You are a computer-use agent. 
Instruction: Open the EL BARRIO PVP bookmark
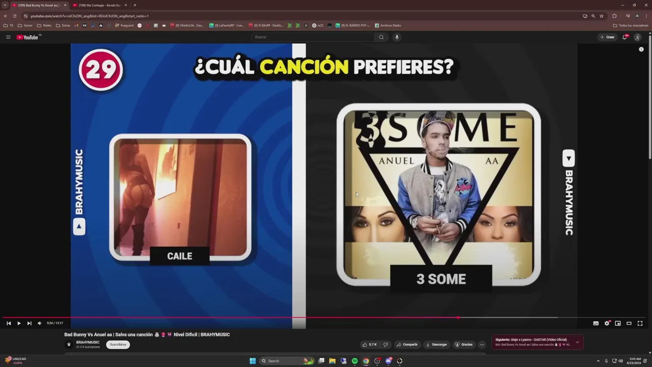[x=353, y=25]
